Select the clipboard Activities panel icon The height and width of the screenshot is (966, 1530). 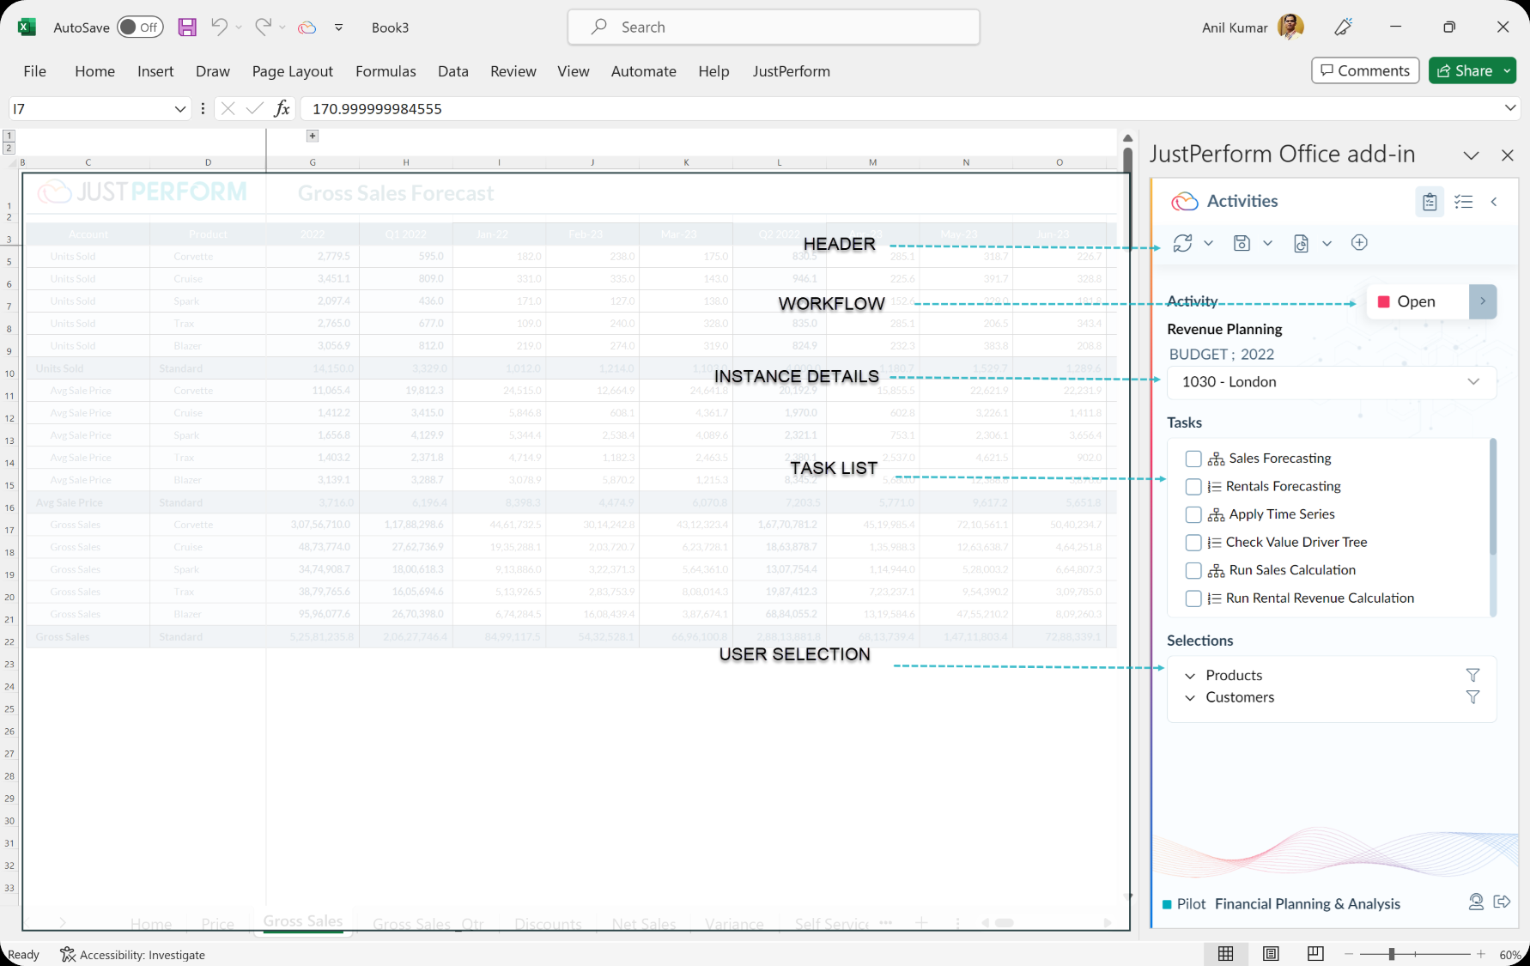tap(1429, 202)
